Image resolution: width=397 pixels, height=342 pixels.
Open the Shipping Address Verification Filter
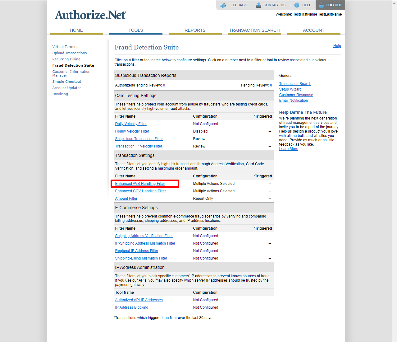pos(144,236)
